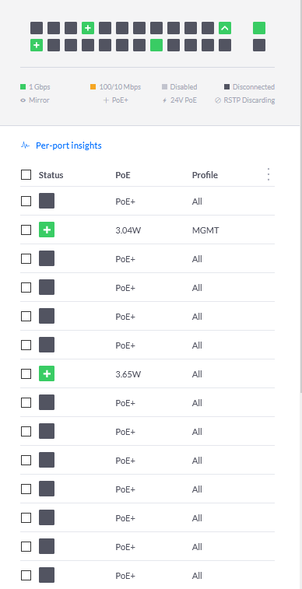Screen dimensions: 302x589
Task: Click the green status icon in the 3.65W row
Action: pyautogui.click(x=47, y=373)
